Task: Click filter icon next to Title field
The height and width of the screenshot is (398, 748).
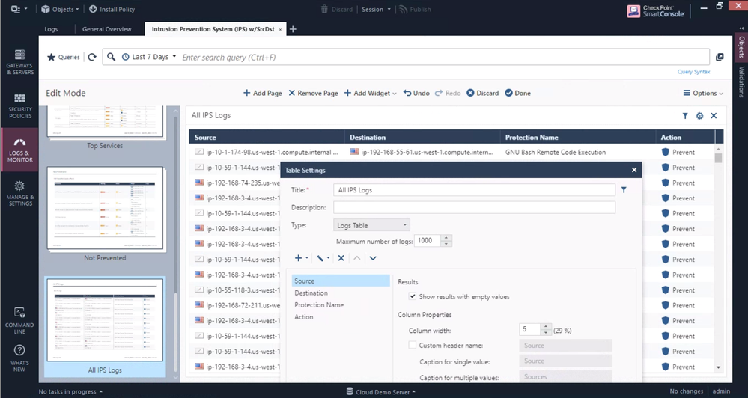Action: click(624, 190)
